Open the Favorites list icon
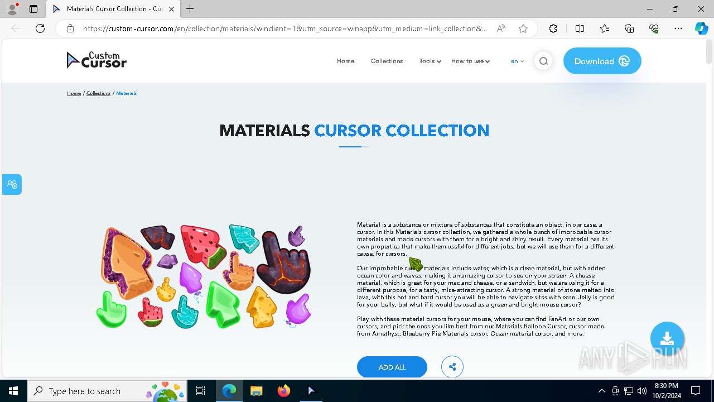Viewport: 714px width, 402px height. (x=605, y=28)
